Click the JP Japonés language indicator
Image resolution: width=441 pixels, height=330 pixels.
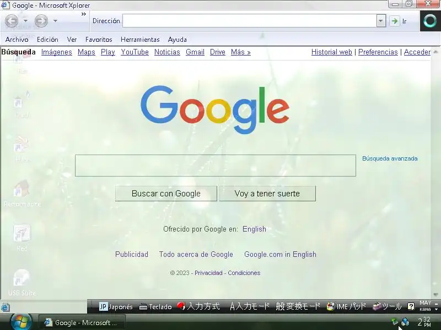(x=116, y=306)
